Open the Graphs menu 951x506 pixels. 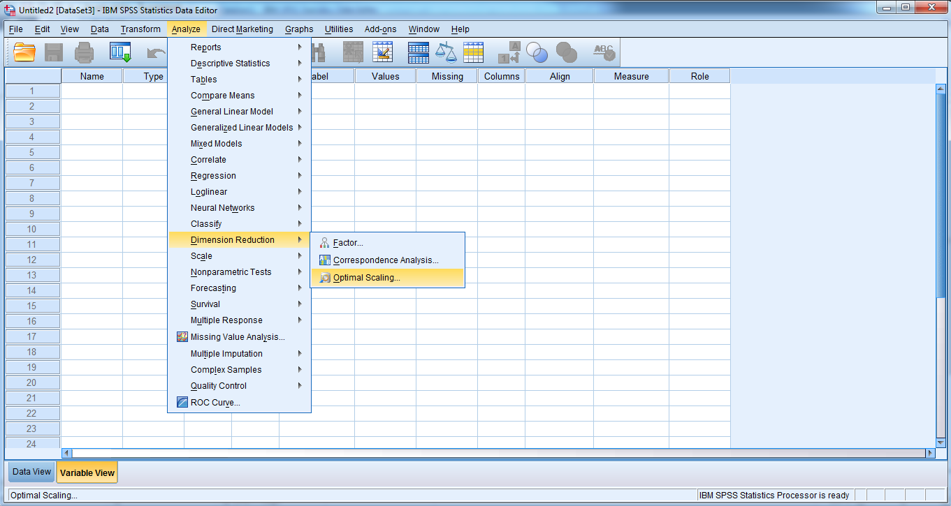tap(299, 29)
